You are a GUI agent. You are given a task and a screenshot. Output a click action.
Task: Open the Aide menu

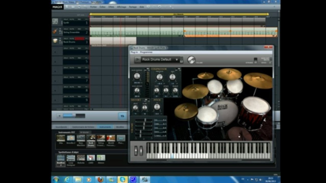click(141, 7)
